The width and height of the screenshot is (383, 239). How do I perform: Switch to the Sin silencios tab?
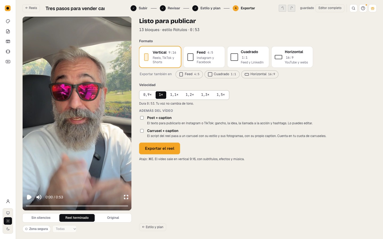click(x=41, y=218)
